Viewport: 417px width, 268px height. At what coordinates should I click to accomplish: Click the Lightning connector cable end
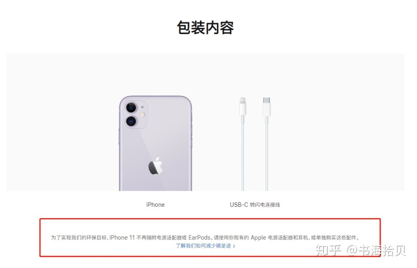click(243, 107)
